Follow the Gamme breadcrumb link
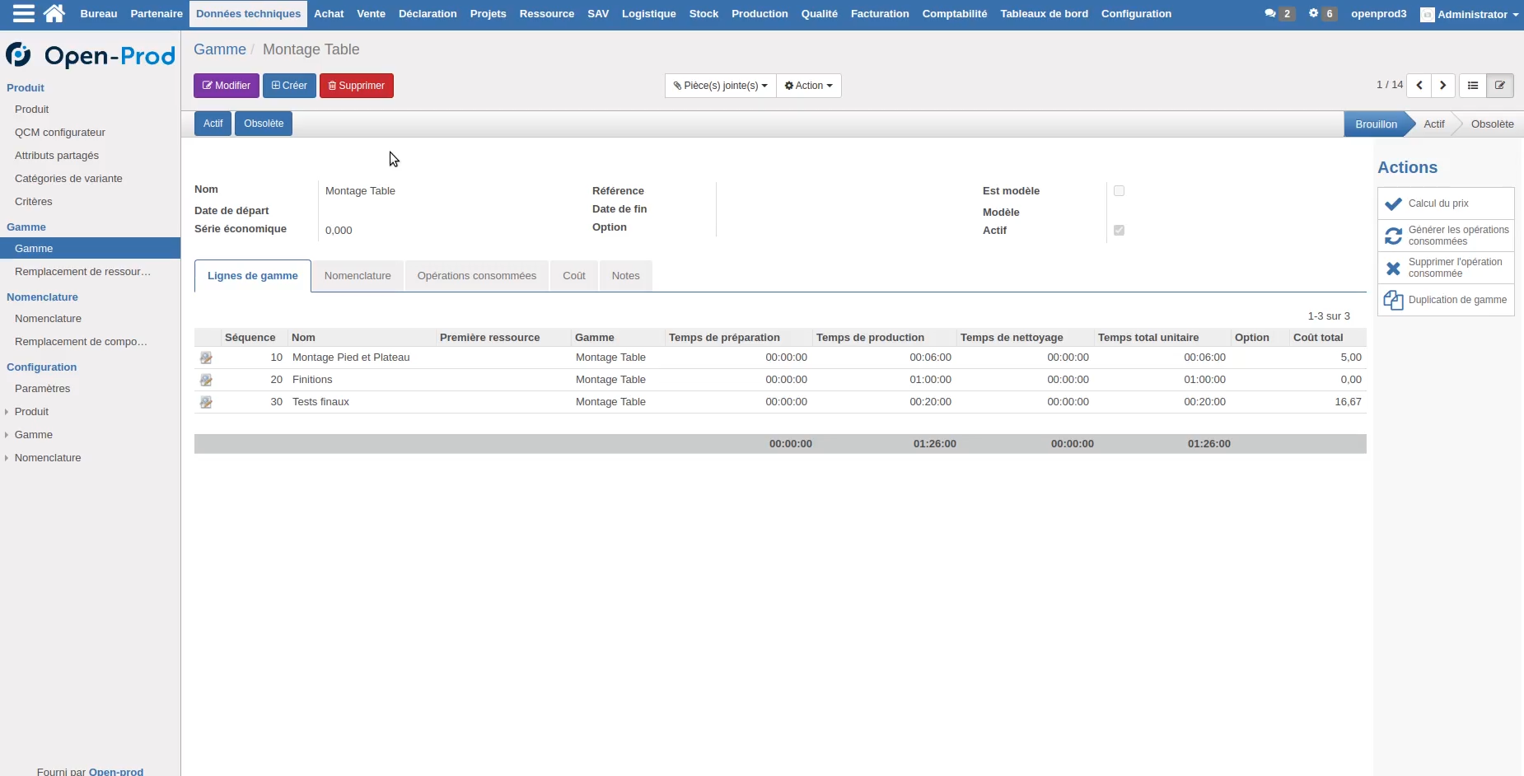The image size is (1524, 776). coord(220,49)
